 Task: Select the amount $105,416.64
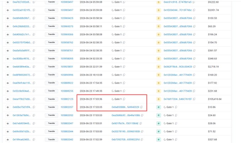[x=215, y=99]
